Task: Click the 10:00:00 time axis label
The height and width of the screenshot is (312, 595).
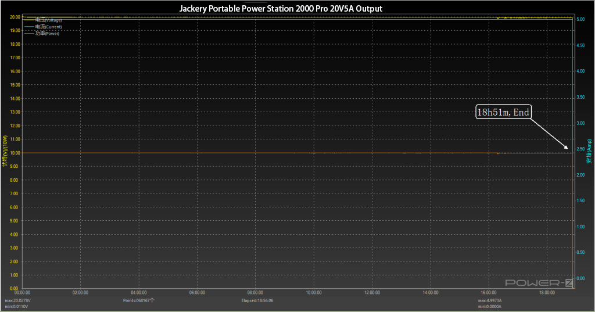Action: click(x=313, y=293)
